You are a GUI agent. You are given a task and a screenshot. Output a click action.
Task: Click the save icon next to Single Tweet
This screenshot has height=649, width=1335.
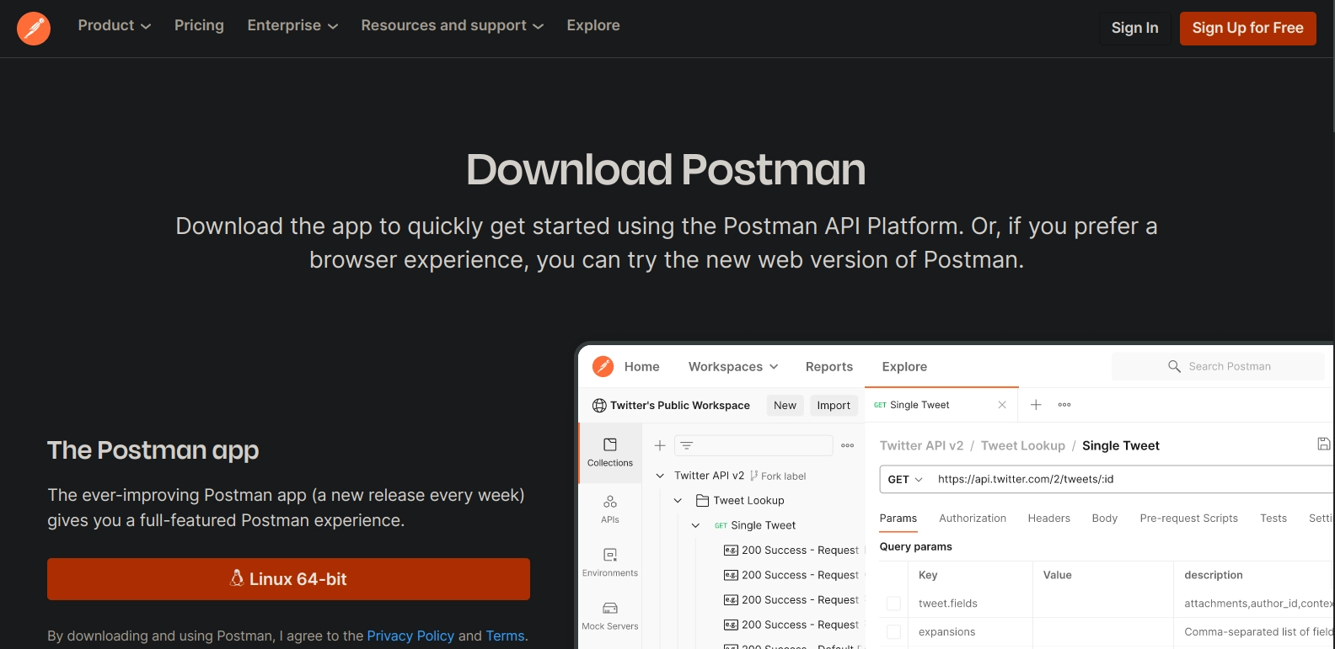click(x=1324, y=444)
